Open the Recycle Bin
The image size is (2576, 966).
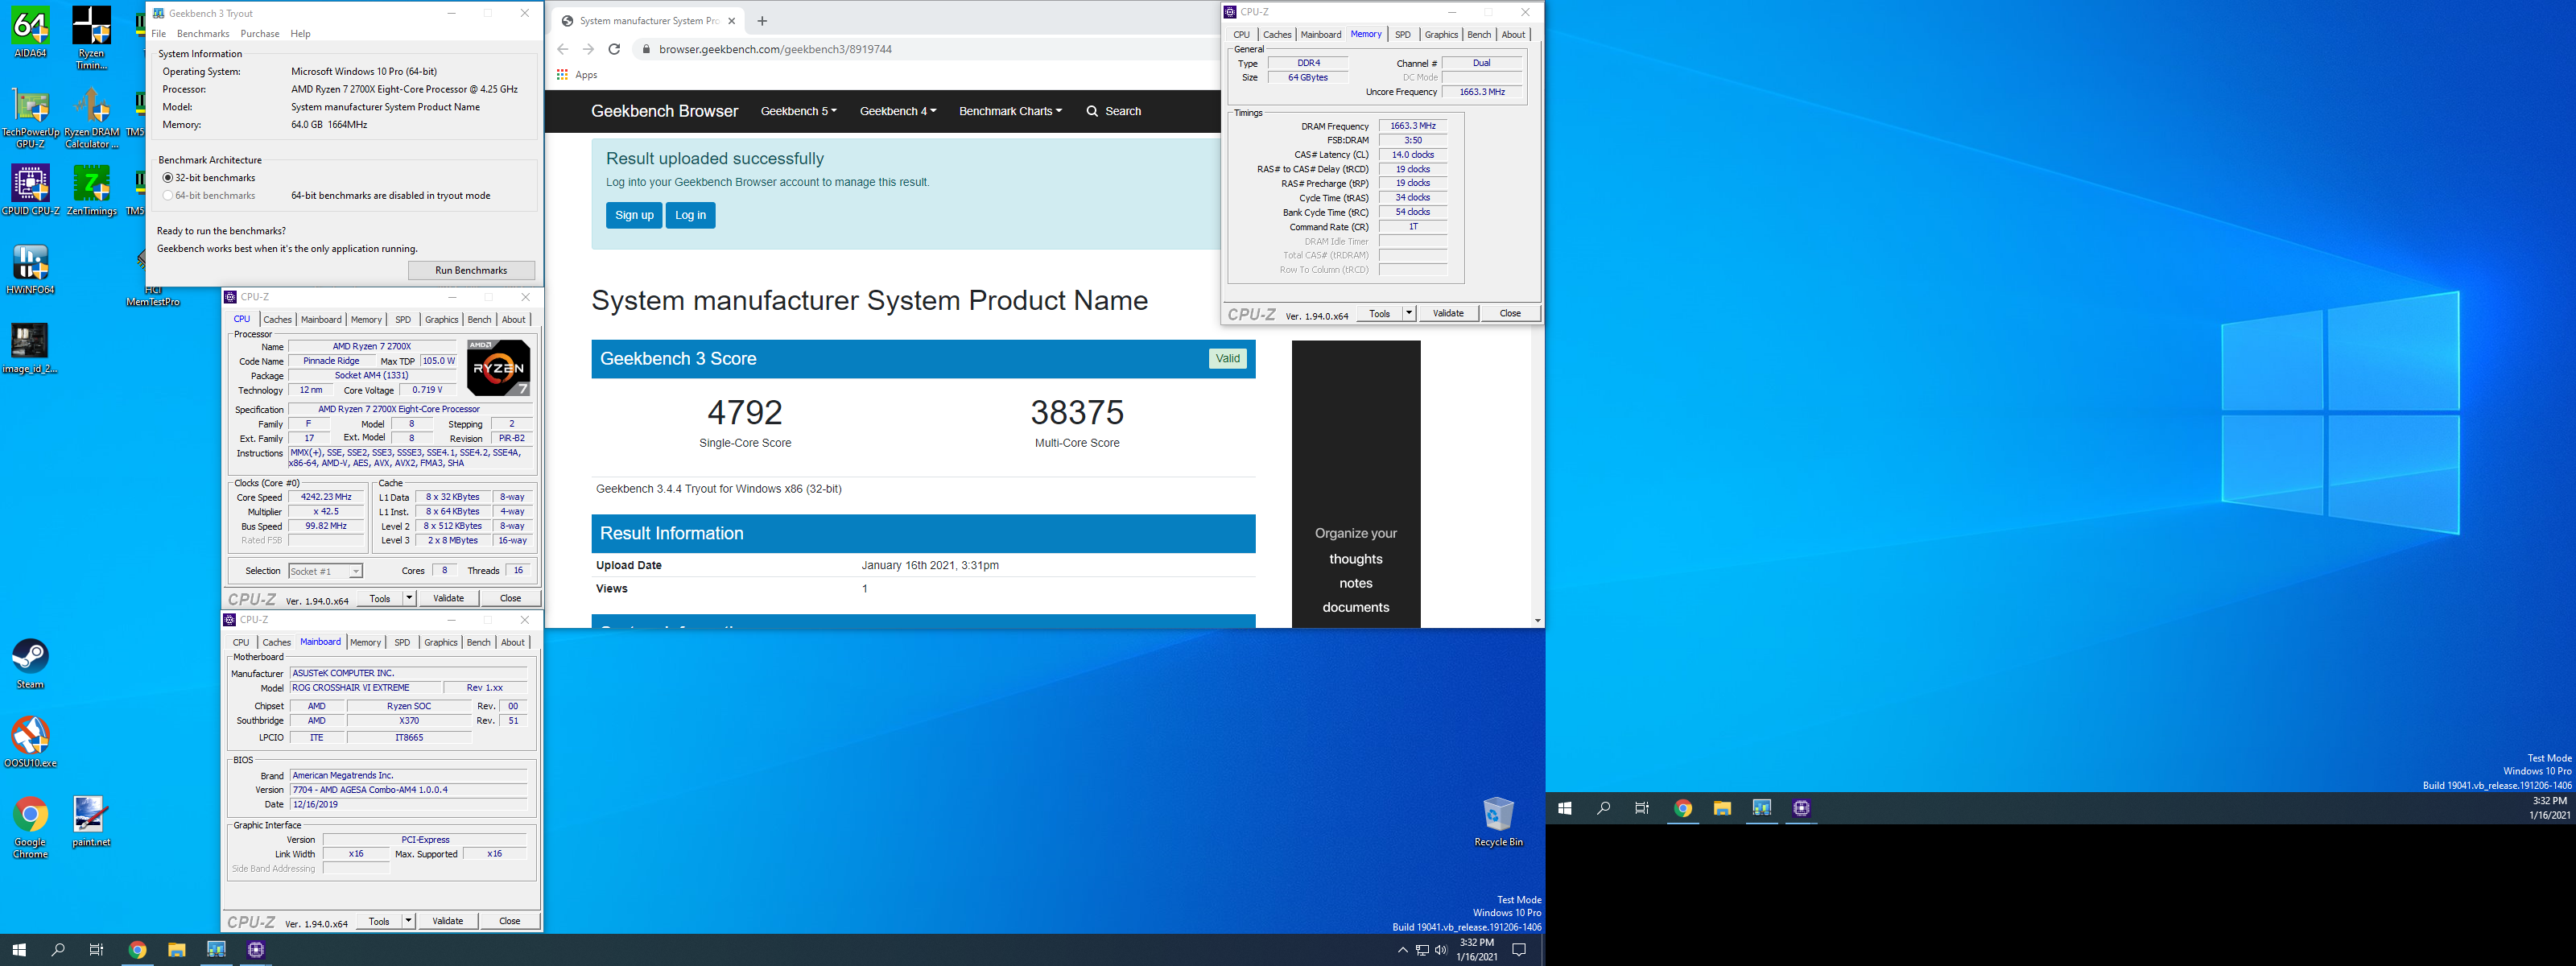click(1498, 822)
